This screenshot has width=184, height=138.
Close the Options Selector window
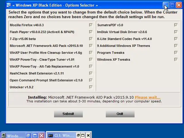(x=179, y=5)
